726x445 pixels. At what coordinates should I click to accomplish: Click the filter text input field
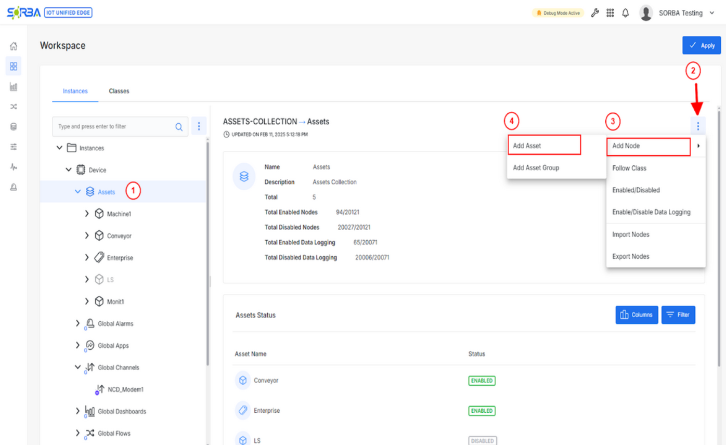[113, 126]
